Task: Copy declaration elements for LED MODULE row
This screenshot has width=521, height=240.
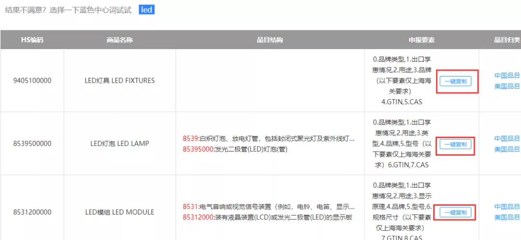Action: (x=455, y=212)
